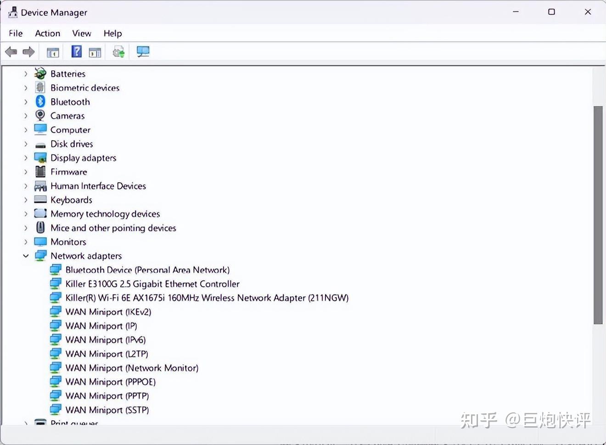Screen dimensions: 606x445
Task: Expand the Biometric devices node
Action: (26, 88)
